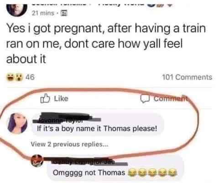Click the wow reaction emoji icon
This screenshot has width=219, height=183.
19,77
